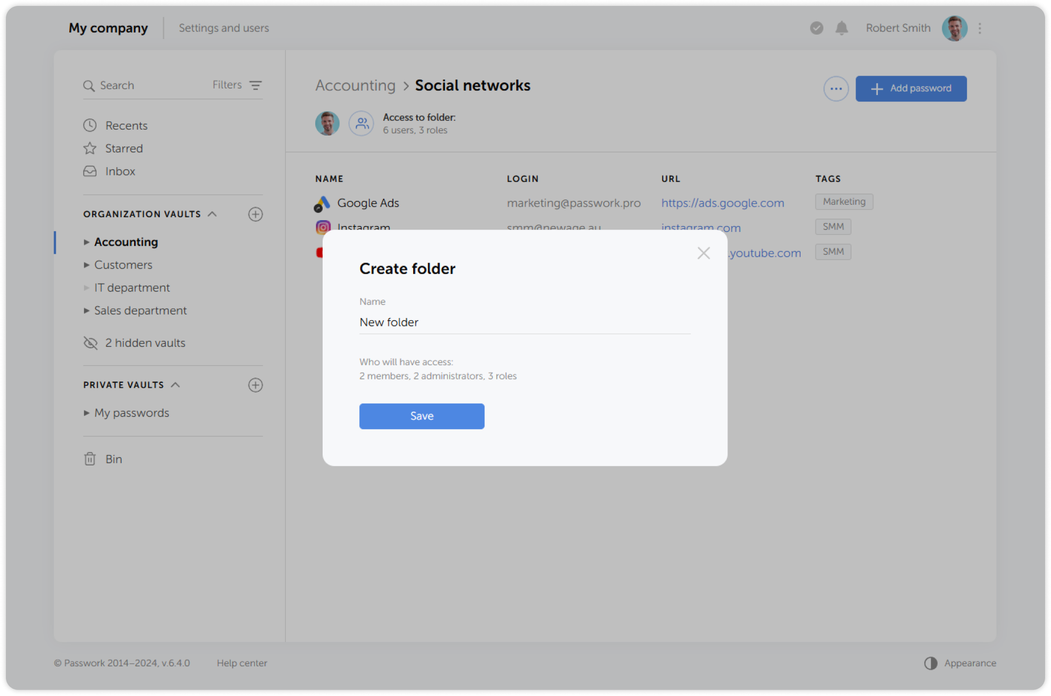This screenshot has height=696, width=1051.
Task: Open the Bin trash icon
Action: [90, 459]
